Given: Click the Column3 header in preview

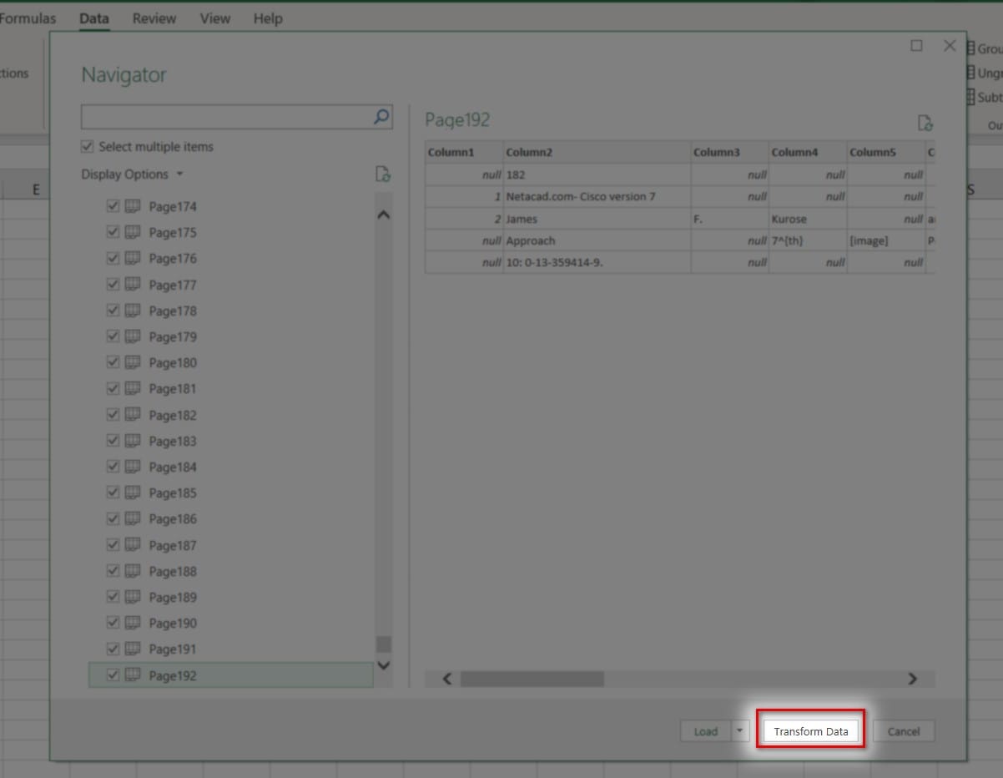Looking at the screenshot, I should click(730, 153).
